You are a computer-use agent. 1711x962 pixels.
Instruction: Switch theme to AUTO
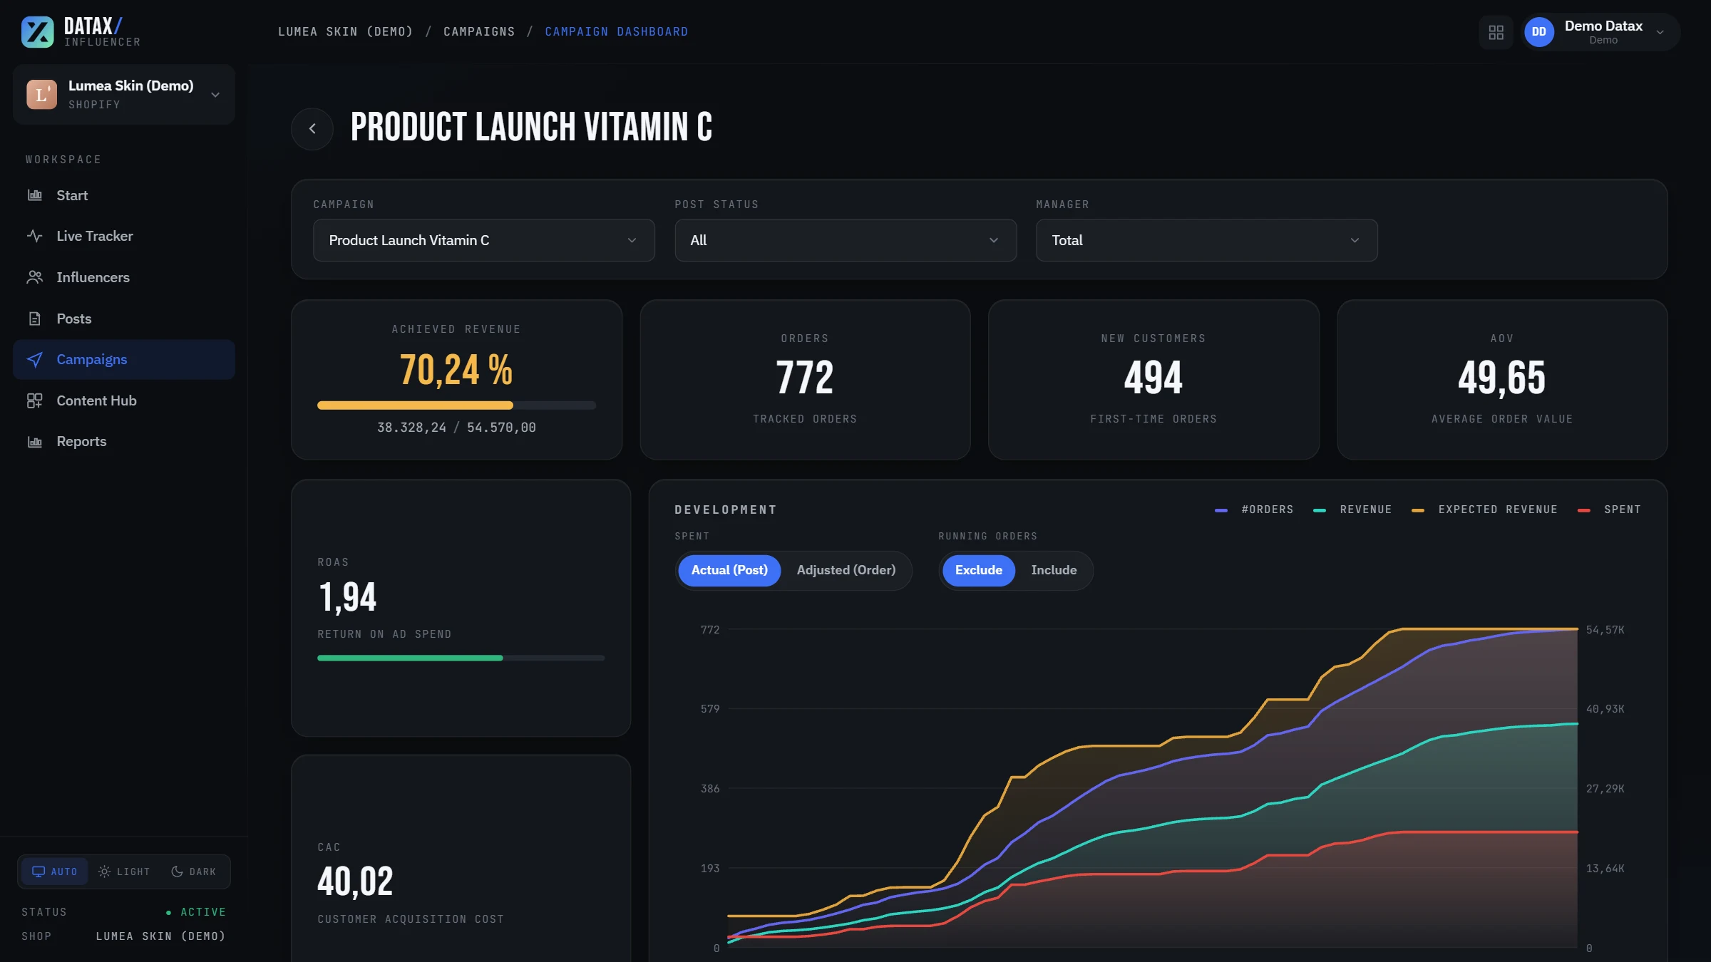click(55, 872)
